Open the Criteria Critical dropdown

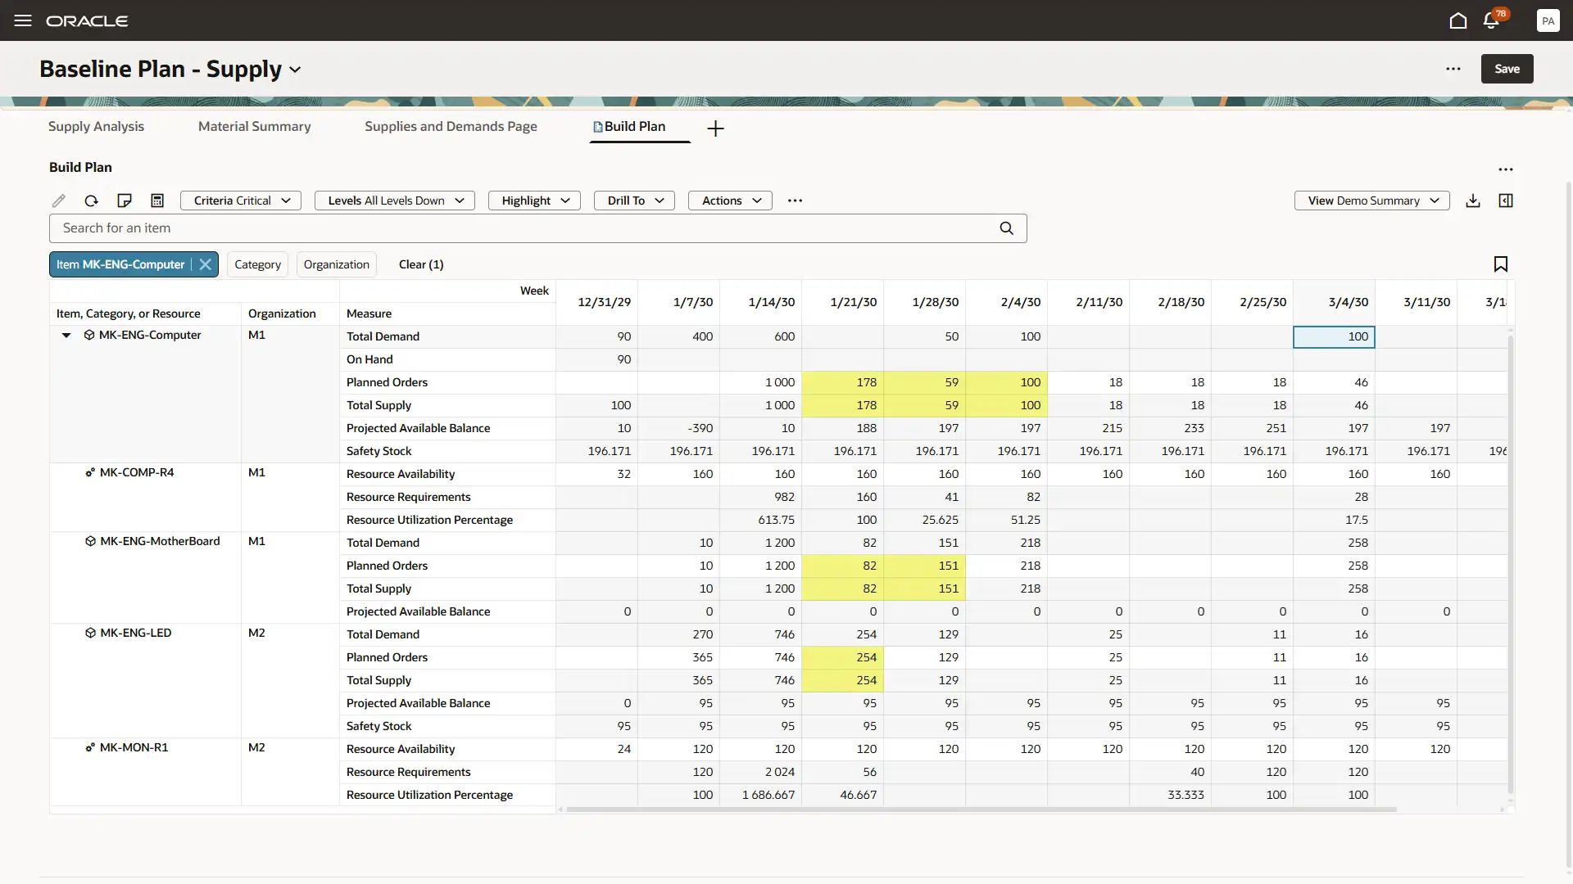coord(241,201)
